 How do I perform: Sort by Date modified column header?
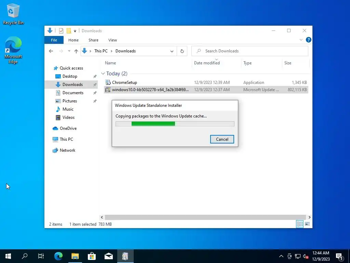[207, 63]
